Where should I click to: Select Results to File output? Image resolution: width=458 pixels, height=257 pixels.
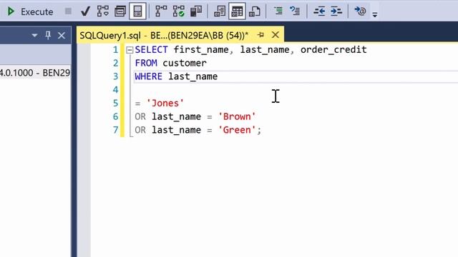pyautogui.click(x=255, y=11)
